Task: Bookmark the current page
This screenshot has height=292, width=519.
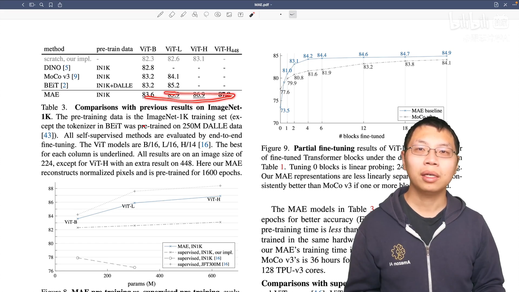Action: pyautogui.click(x=51, y=5)
